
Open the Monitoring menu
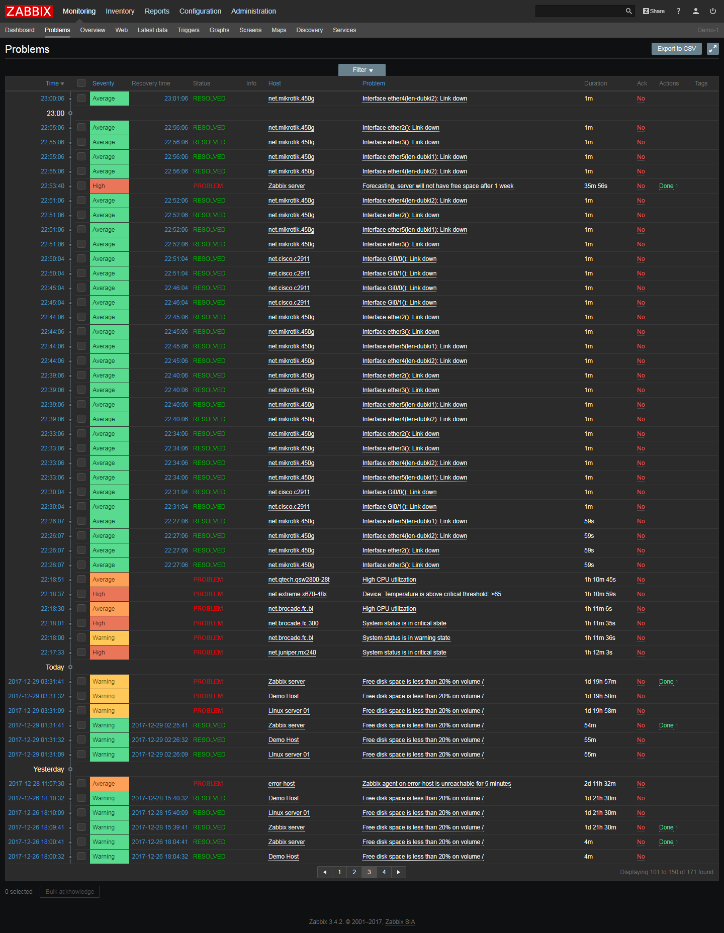pyautogui.click(x=79, y=11)
